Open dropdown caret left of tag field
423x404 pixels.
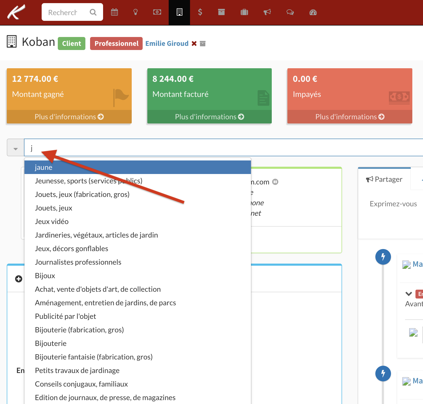pos(16,148)
